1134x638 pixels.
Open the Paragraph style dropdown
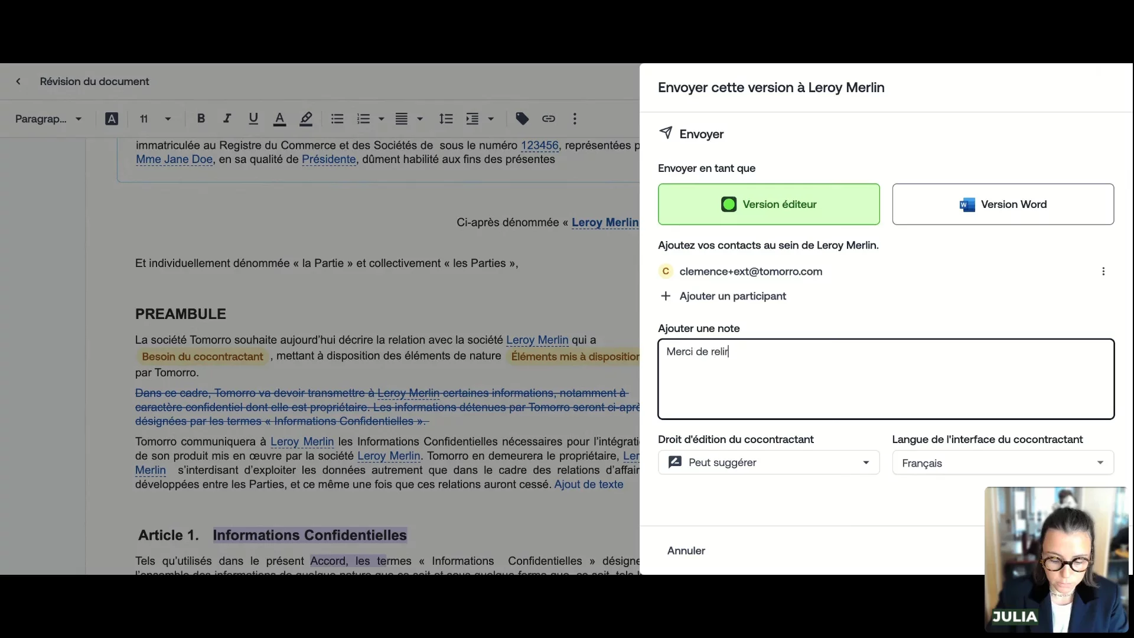coord(48,119)
